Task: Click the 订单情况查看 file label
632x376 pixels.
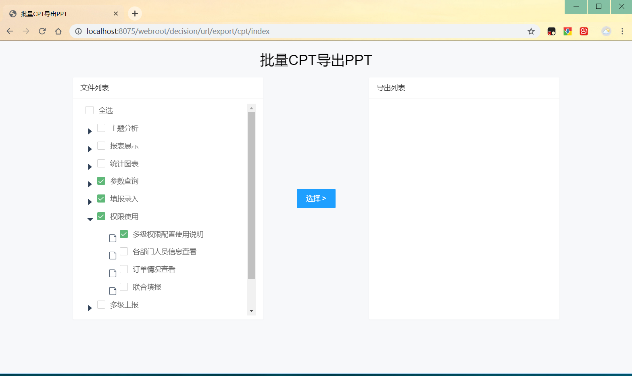Action: [154, 269]
